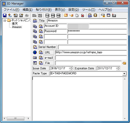Click the tree panel scroll left arrow

click(x=5, y=118)
